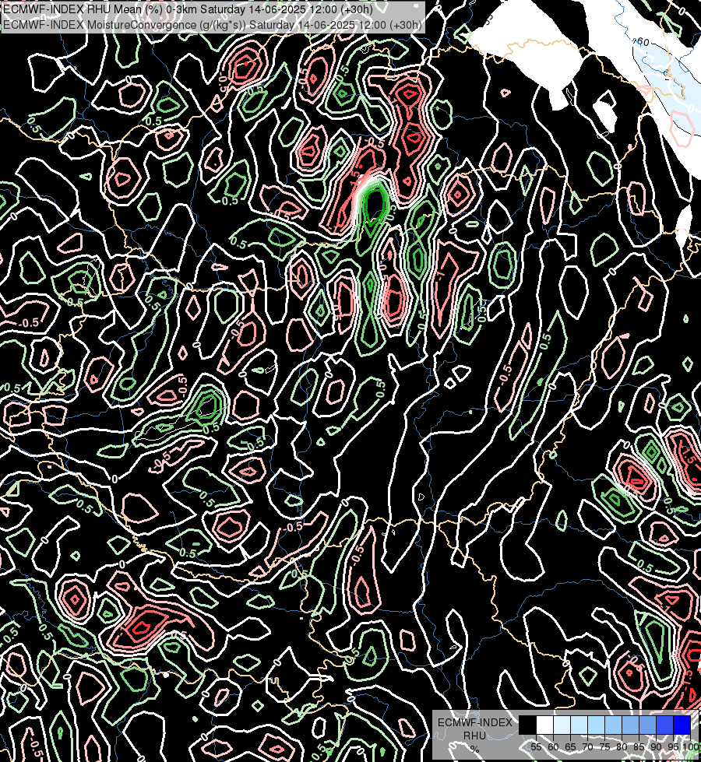Click the MoistureConvergence title line

click(213, 25)
